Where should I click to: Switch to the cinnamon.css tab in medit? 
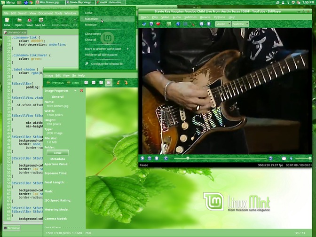[16, 32]
